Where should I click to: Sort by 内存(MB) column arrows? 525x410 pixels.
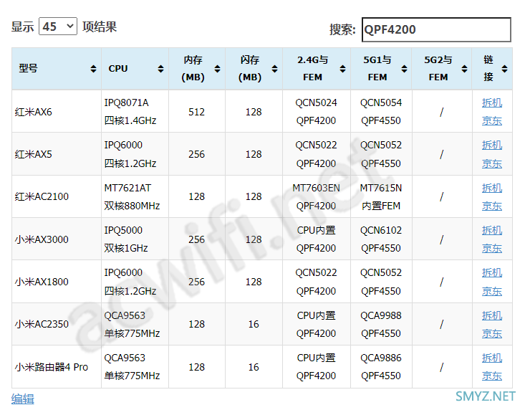pos(217,69)
